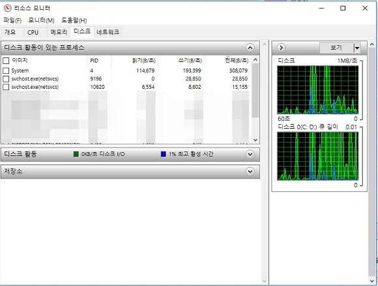
Task: Sort by the PID column header
Action: point(94,61)
